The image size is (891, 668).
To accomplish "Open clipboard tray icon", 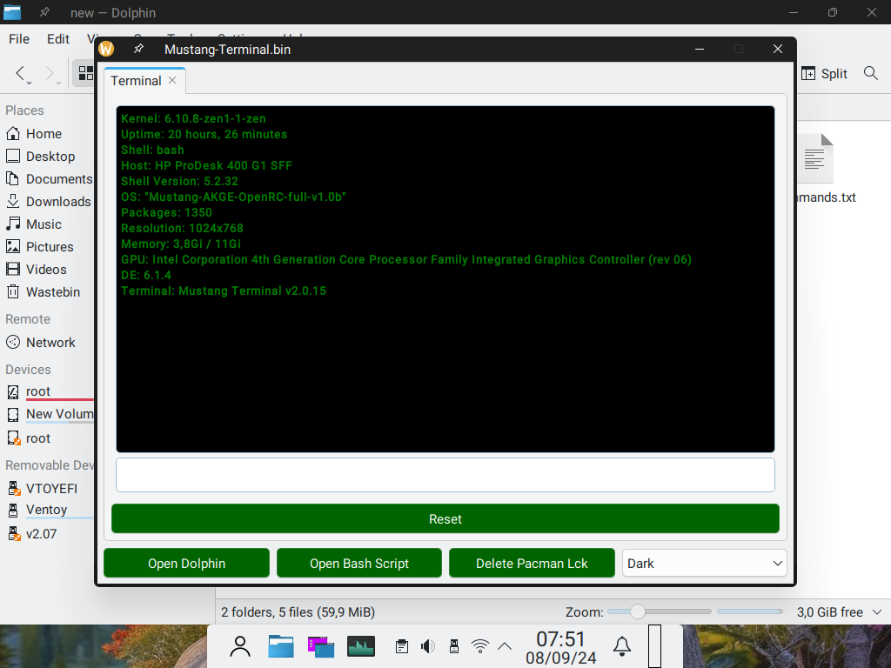I will [402, 646].
